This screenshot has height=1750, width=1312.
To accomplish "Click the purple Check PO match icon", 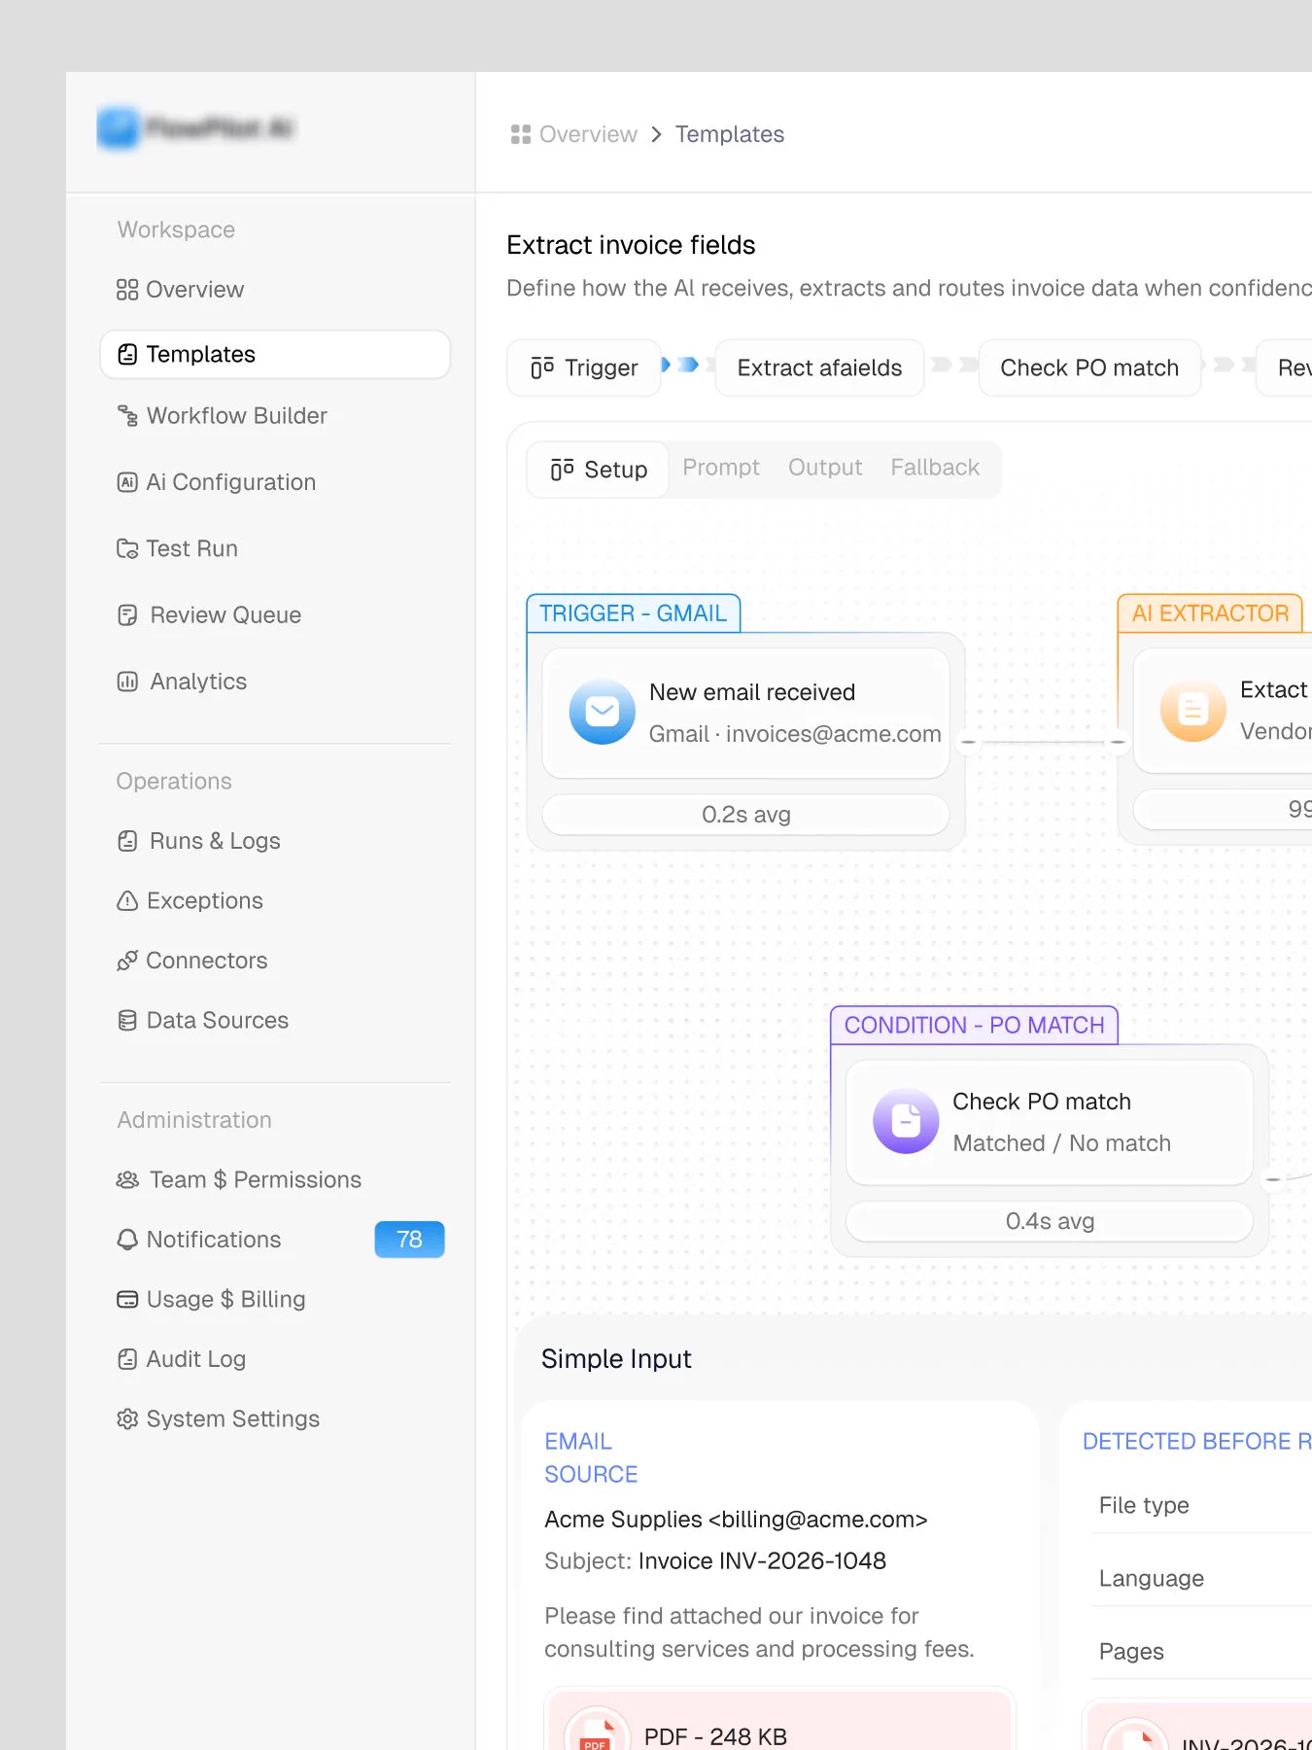I will click(x=906, y=1121).
